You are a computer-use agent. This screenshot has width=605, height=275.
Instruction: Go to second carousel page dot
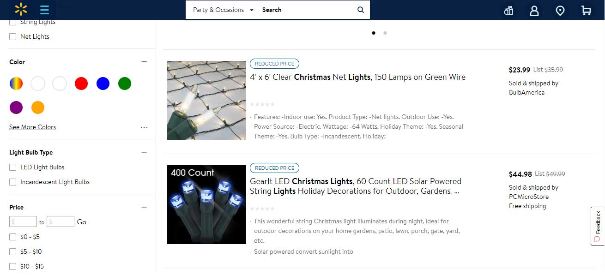click(x=385, y=33)
